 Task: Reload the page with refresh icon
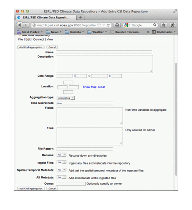[108, 25]
